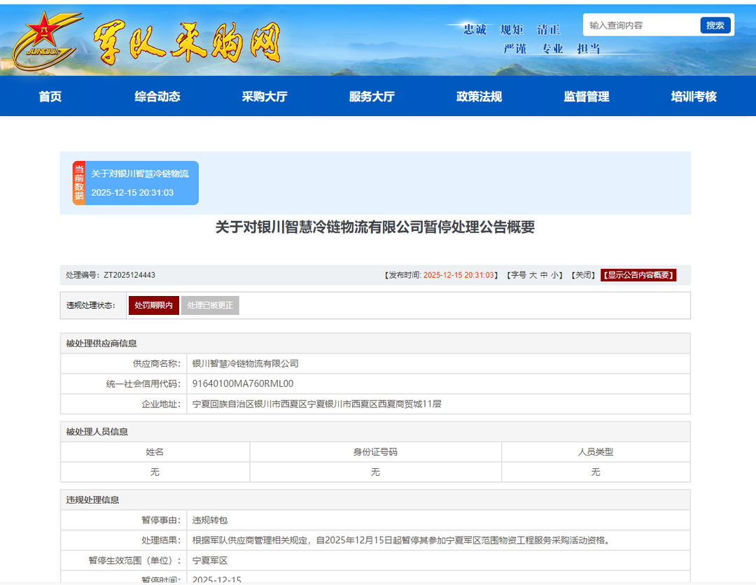Select the blue current-data announcement card
756x585 pixels.
[140, 183]
